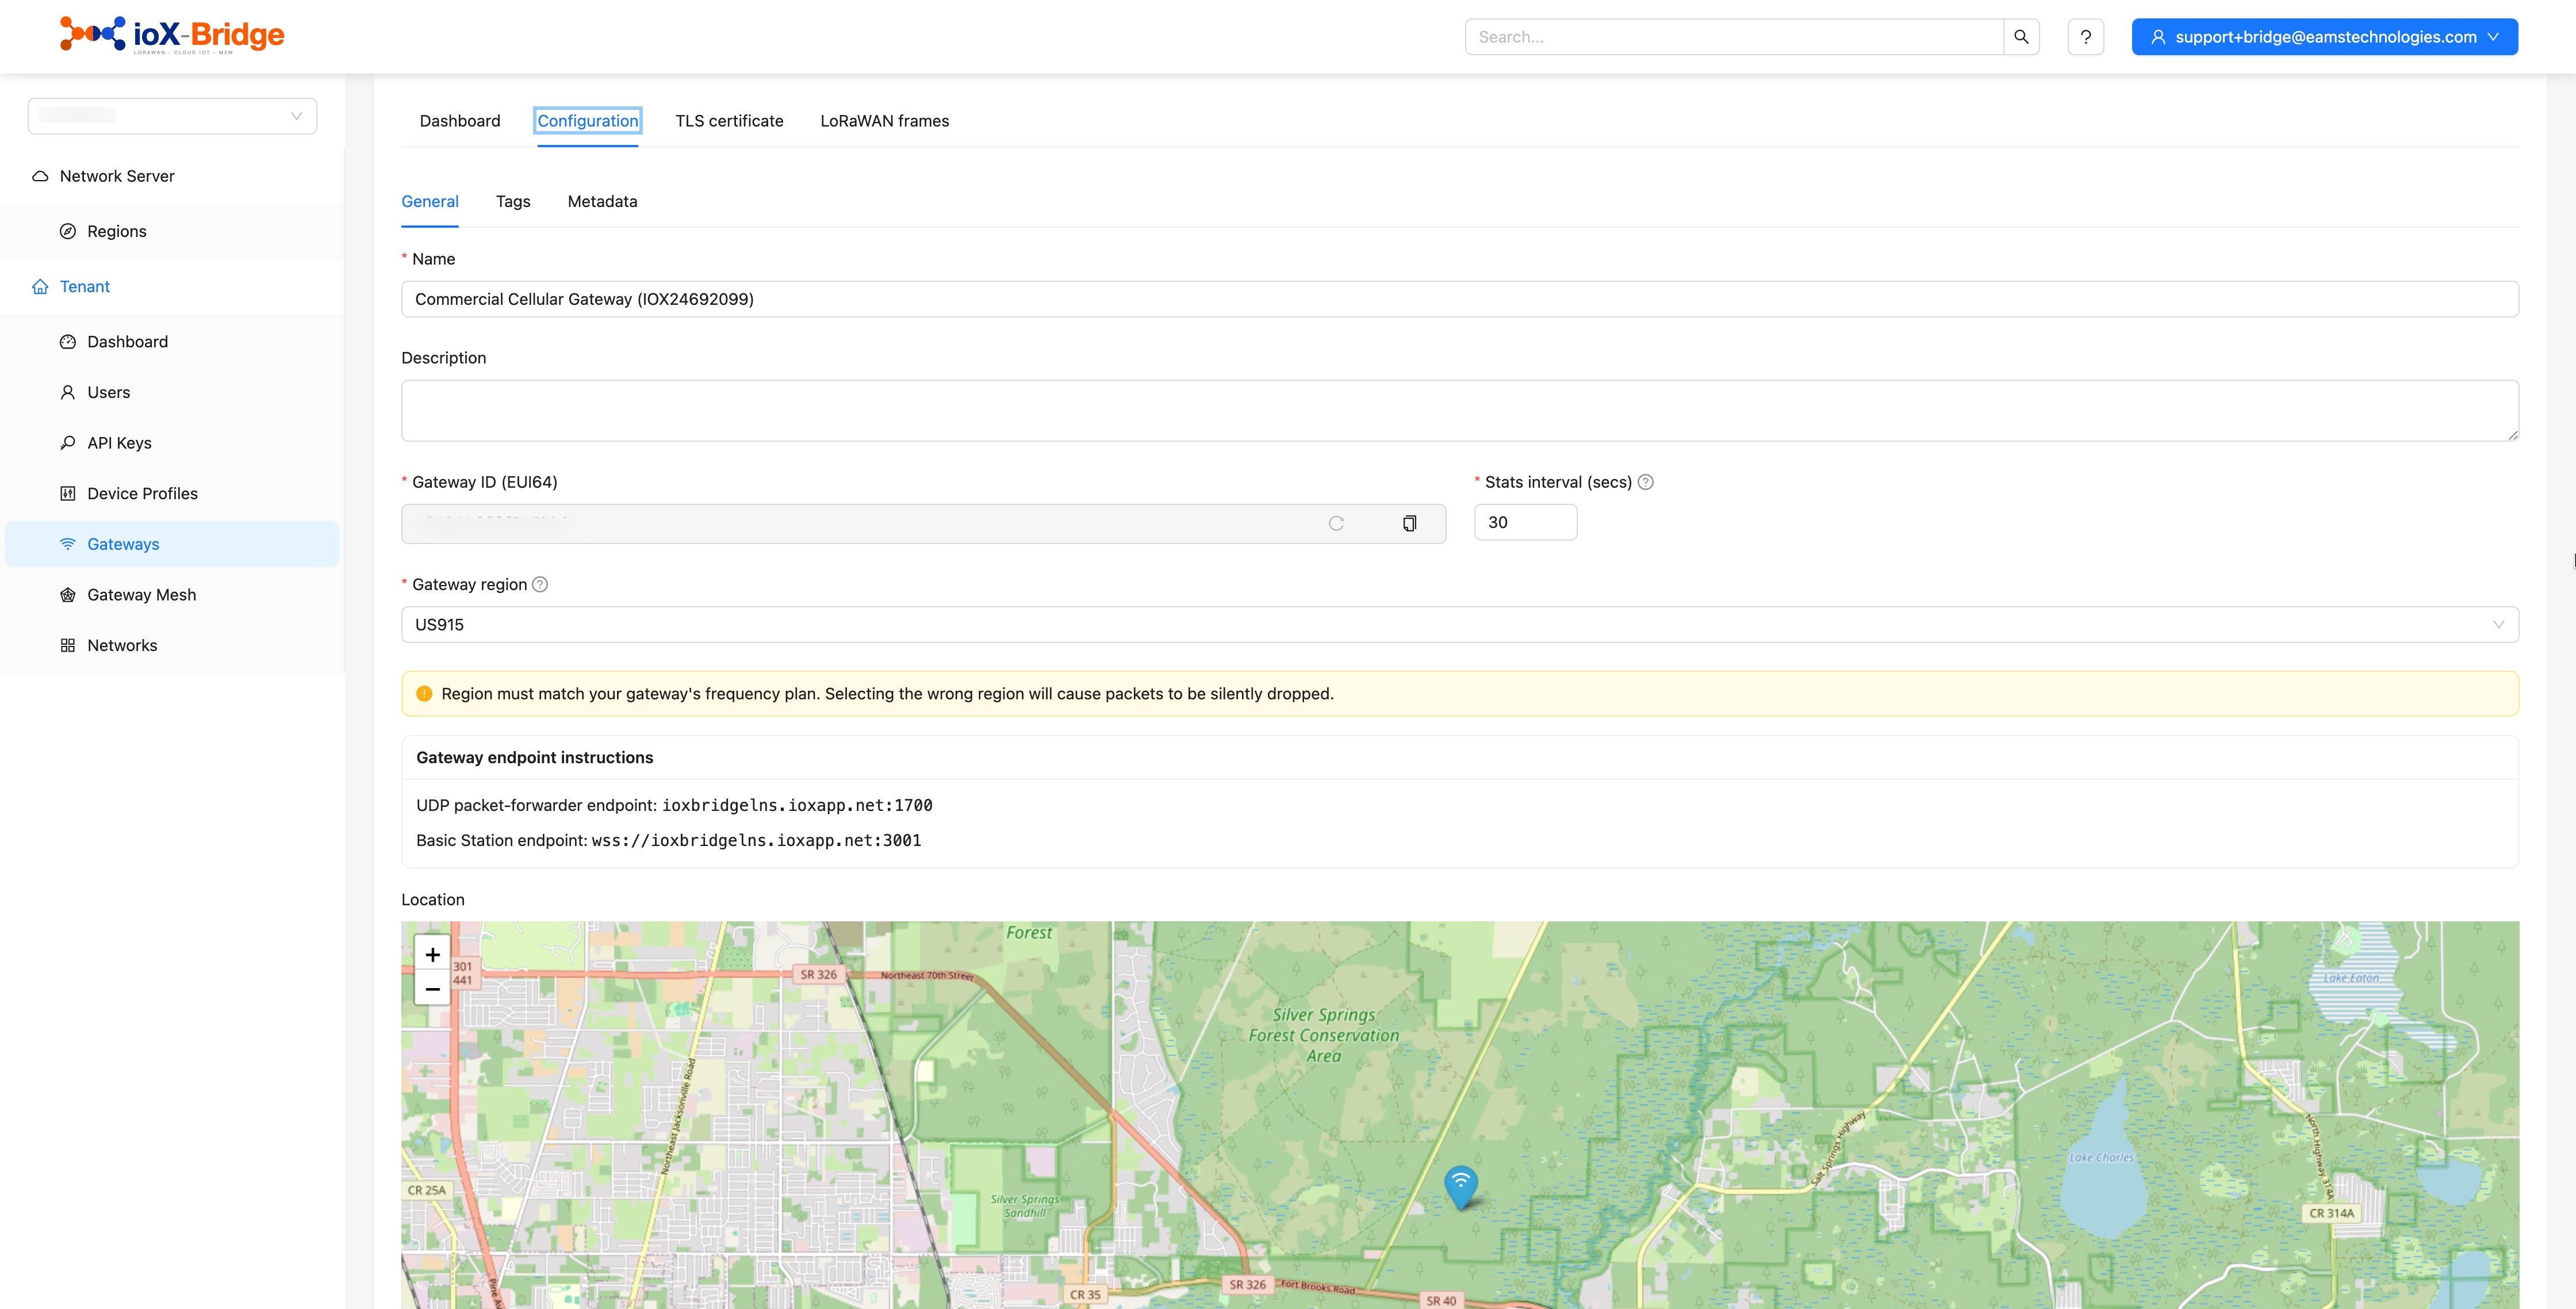Click the gateway Name input field
The width and height of the screenshot is (2576, 1309).
tap(1459, 299)
